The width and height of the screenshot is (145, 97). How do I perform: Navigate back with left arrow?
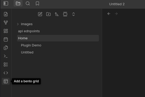pyautogui.click(x=109, y=14)
